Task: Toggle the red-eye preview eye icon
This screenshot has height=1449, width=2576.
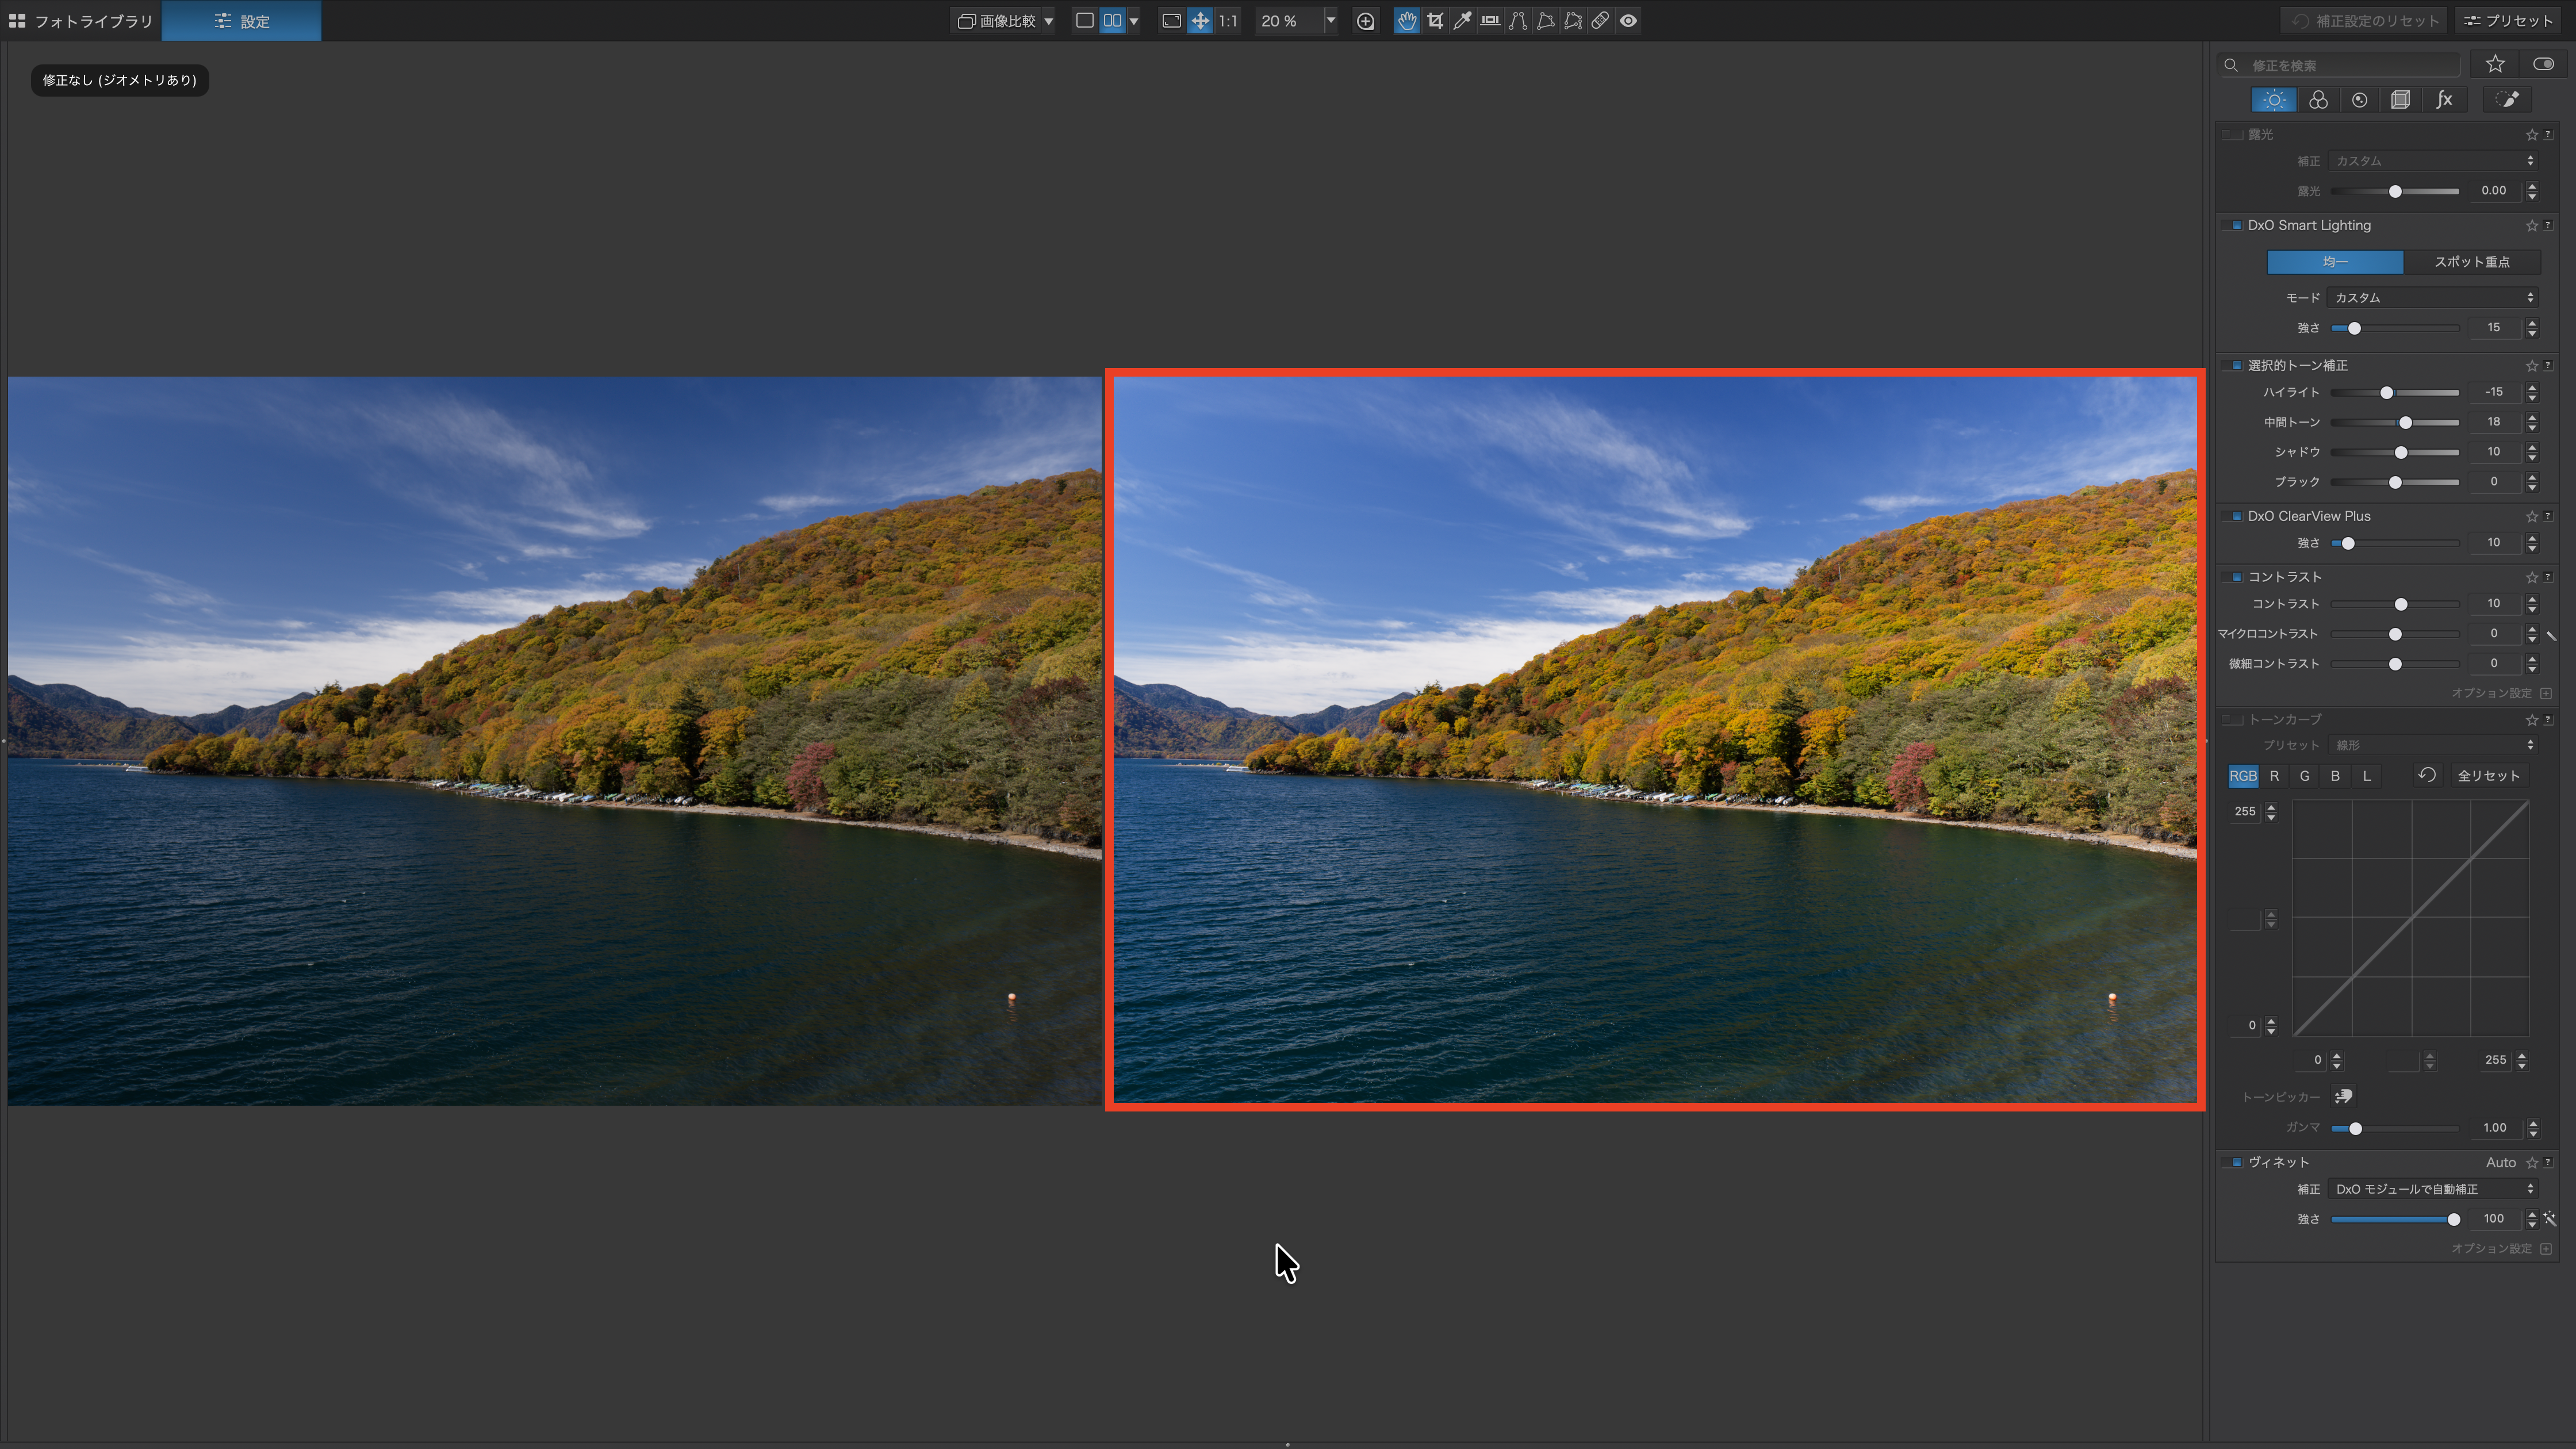Action: 1628,21
